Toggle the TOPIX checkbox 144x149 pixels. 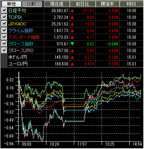[x=4, y=17]
